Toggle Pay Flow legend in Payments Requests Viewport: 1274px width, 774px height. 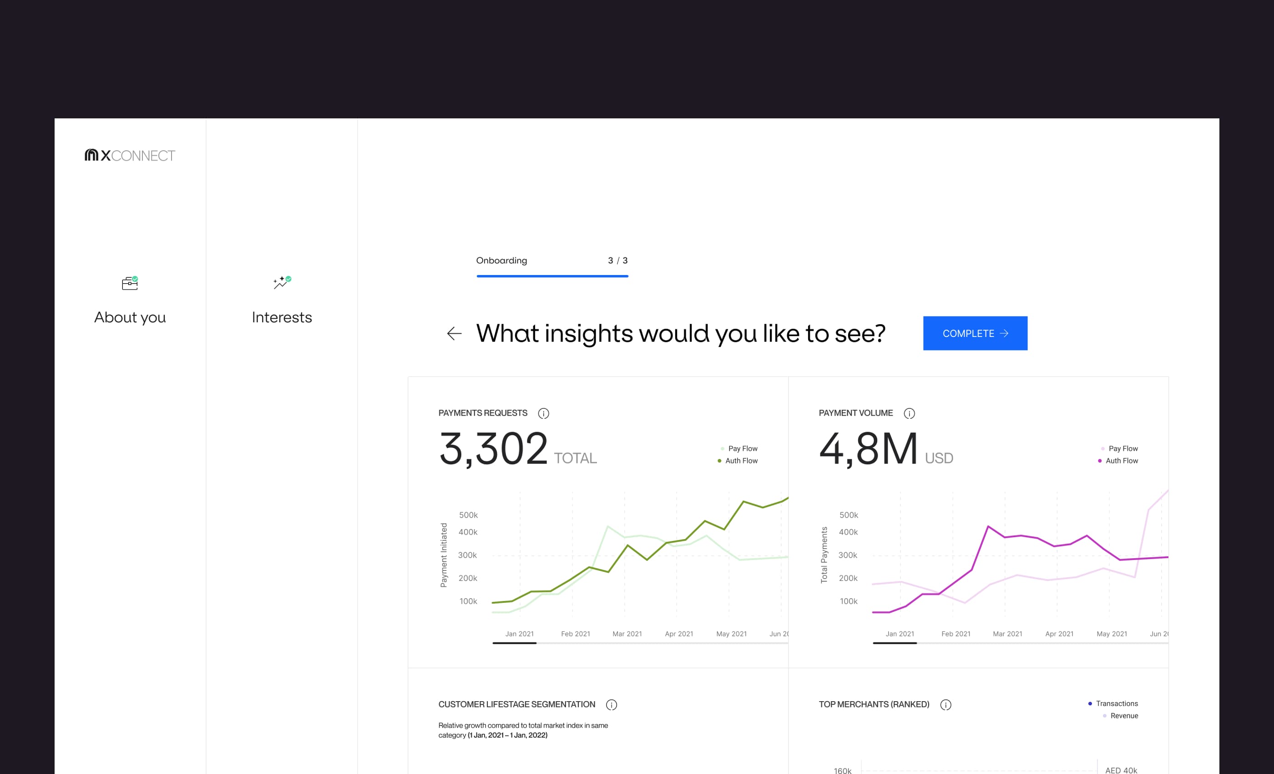click(739, 448)
